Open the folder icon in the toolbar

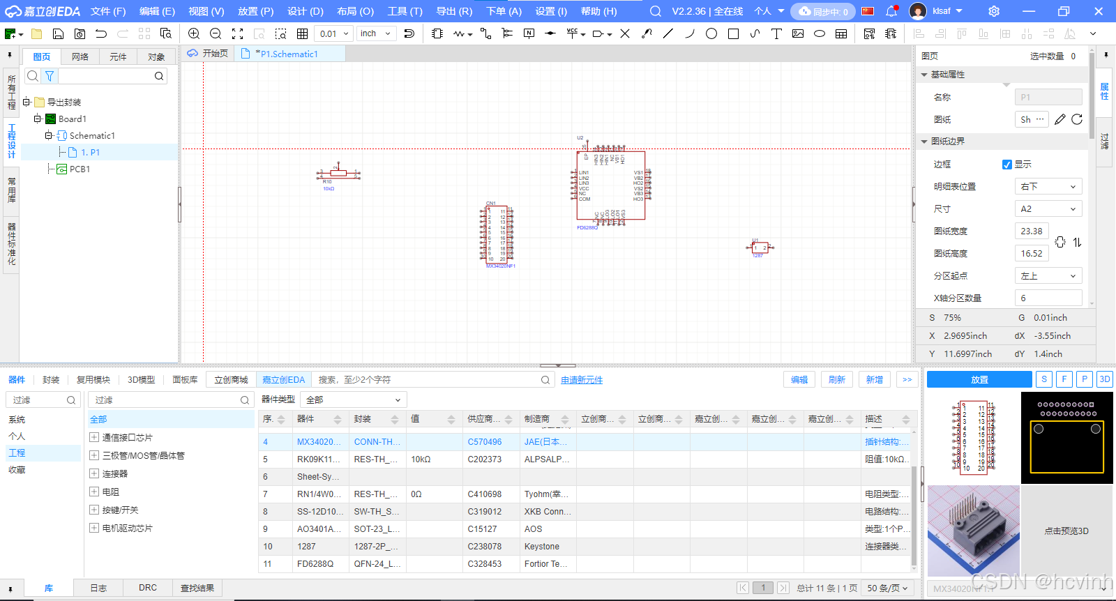coord(37,33)
